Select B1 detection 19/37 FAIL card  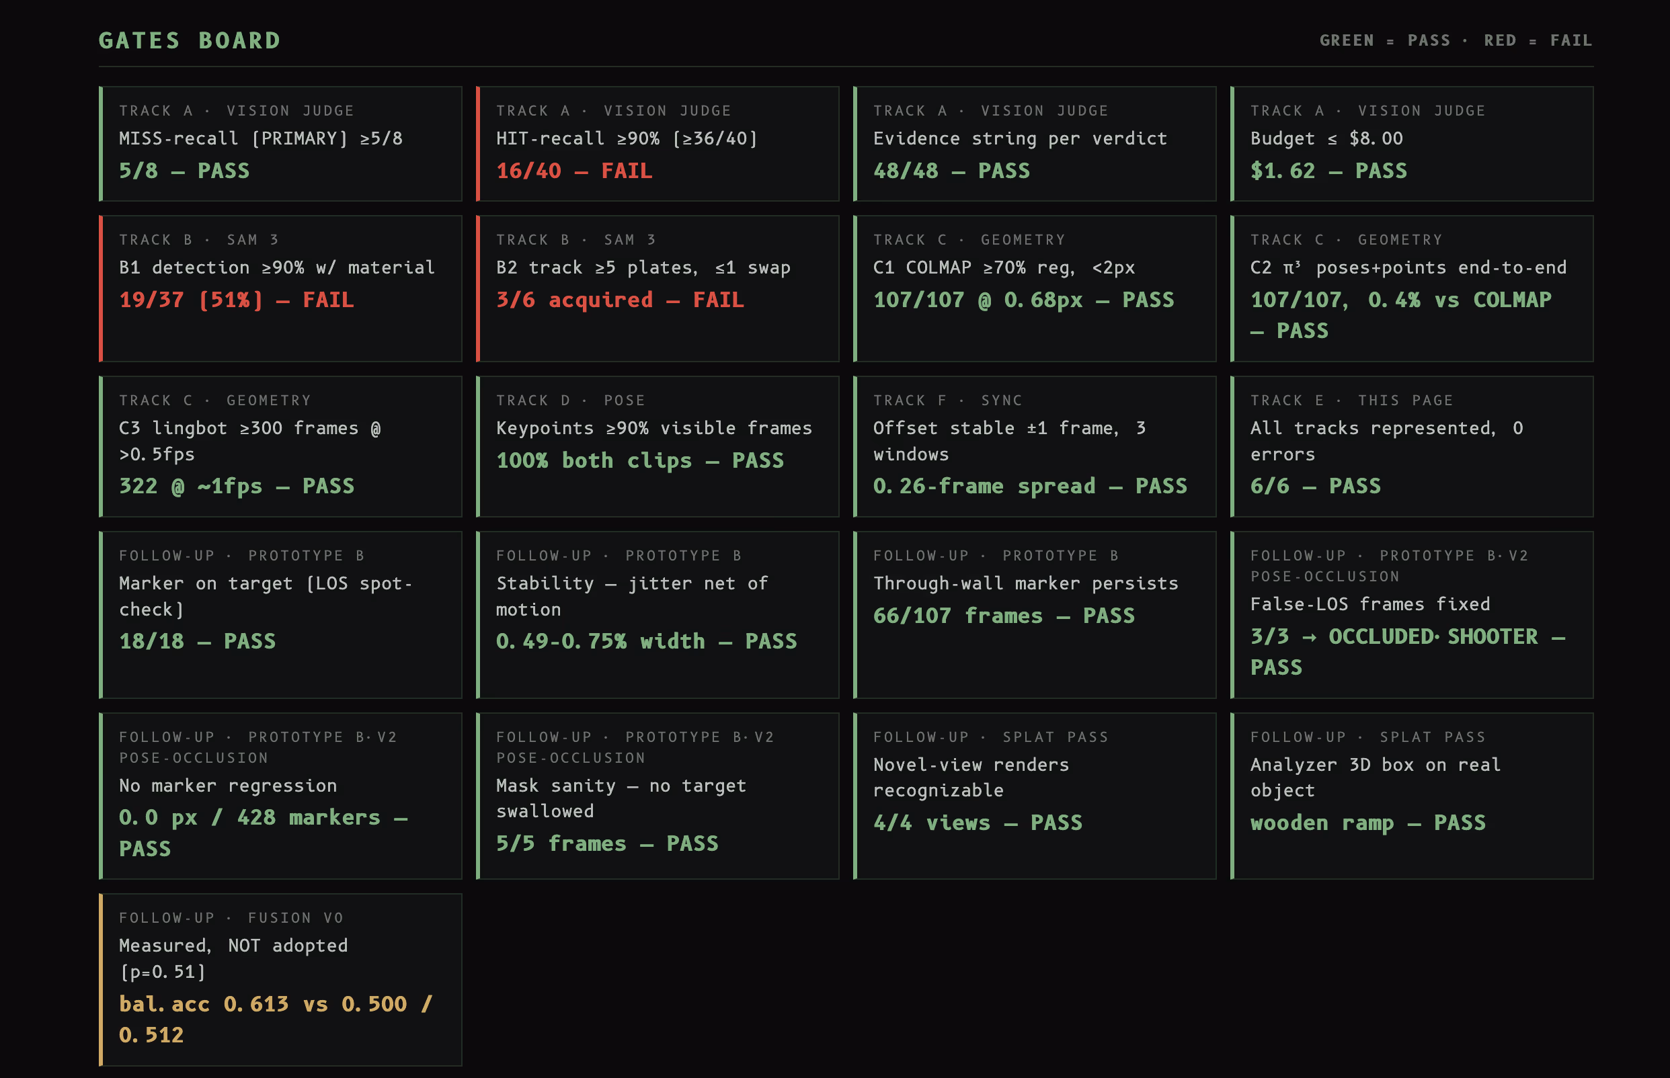(280, 288)
